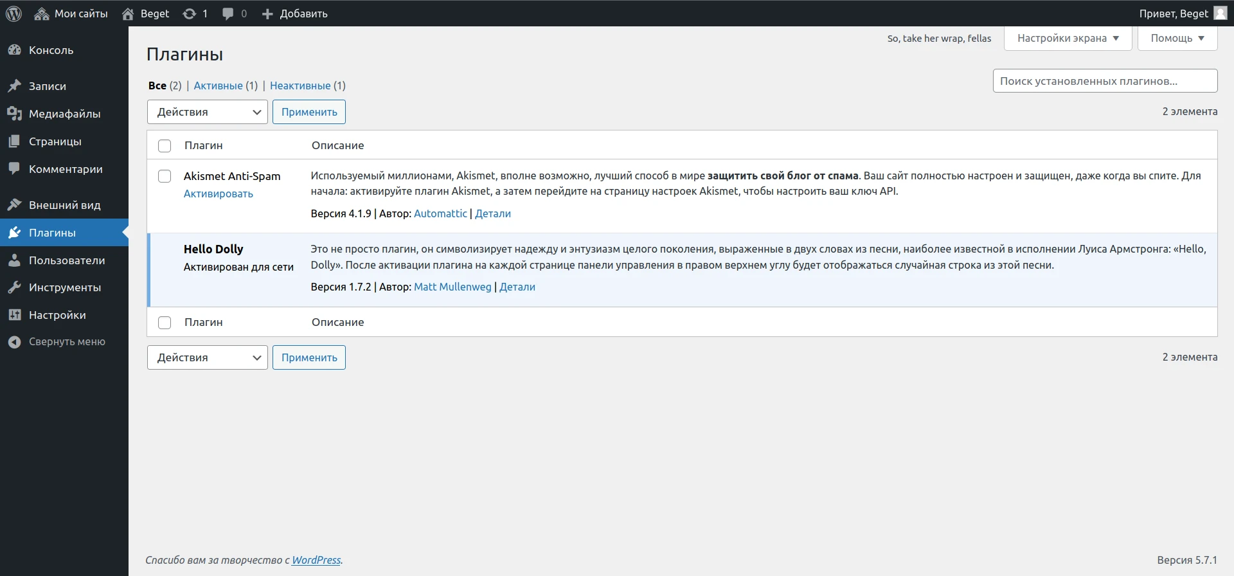Open Пользователи menu item in sidebar
This screenshot has width=1234, height=576.
(66, 260)
